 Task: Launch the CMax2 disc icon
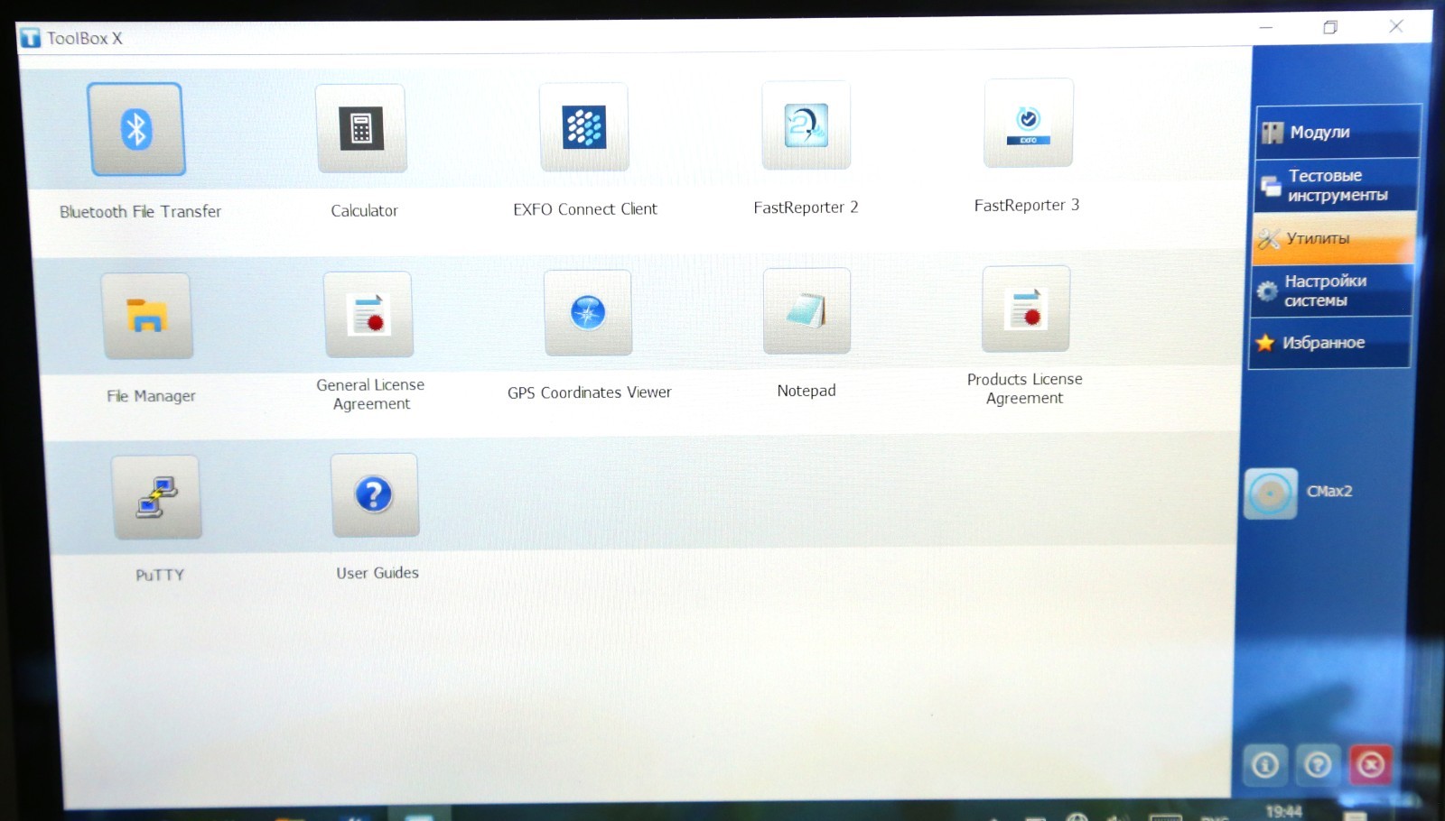click(x=1271, y=494)
